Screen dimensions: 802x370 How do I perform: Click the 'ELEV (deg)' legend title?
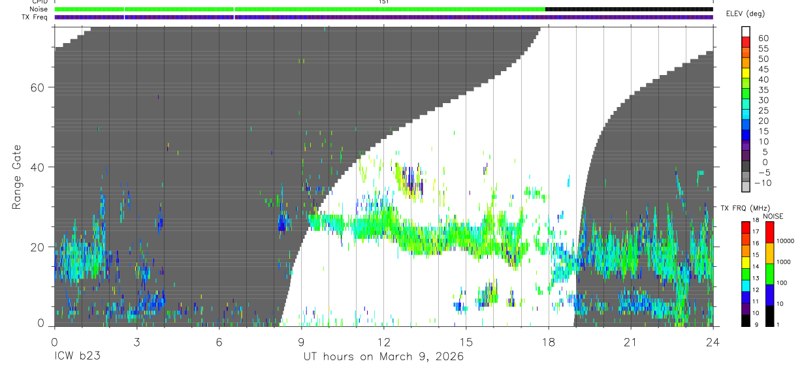click(745, 14)
